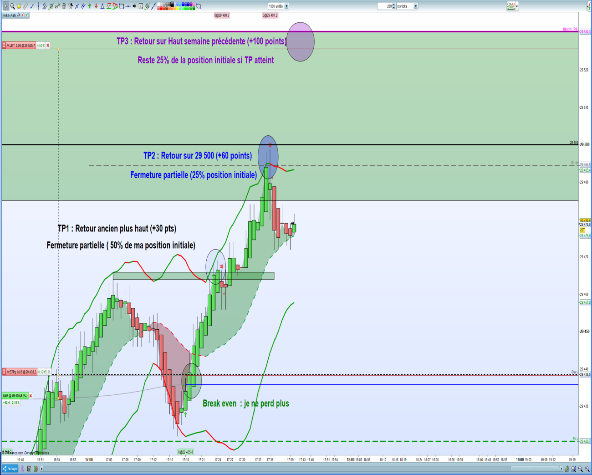This screenshot has width=592, height=475.
Task: Click the magenta 29 536,3 price label
Action: pyautogui.click(x=585, y=32)
